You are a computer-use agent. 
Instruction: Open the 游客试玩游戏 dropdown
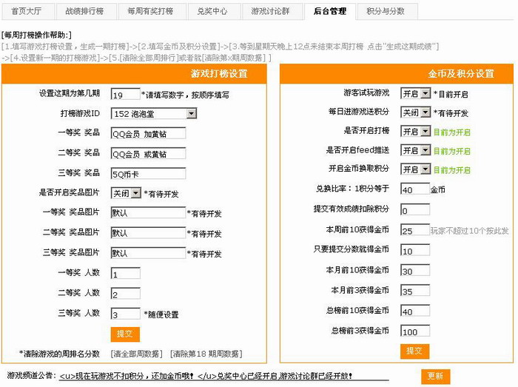coord(416,94)
